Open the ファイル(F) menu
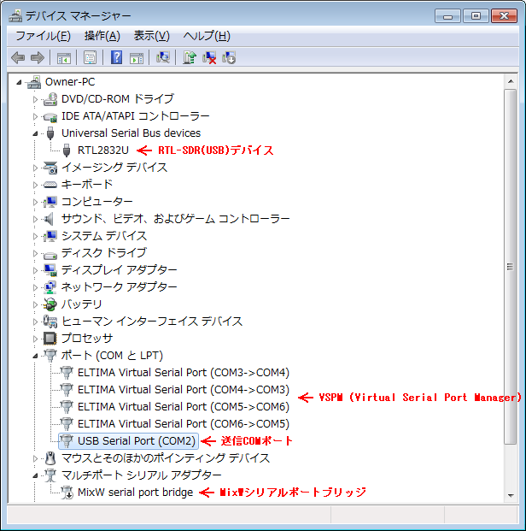The height and width of the screenshot is (531, 526). coord(43,36)
